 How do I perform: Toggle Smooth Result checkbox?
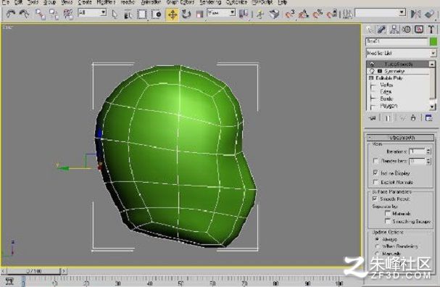[375, 199]
